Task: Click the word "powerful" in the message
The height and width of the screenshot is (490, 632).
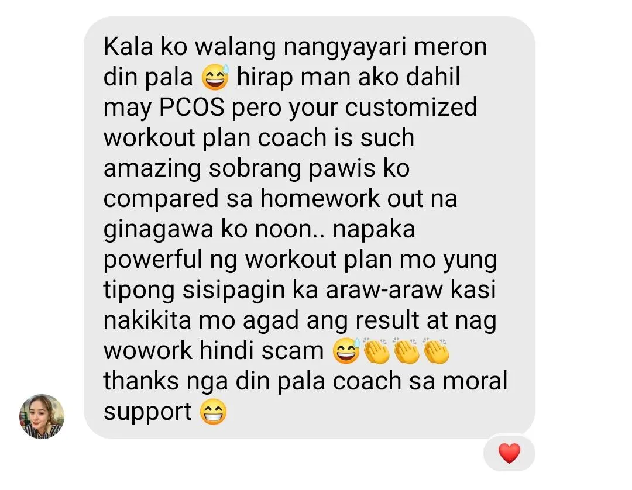Action: pos(153,260)
